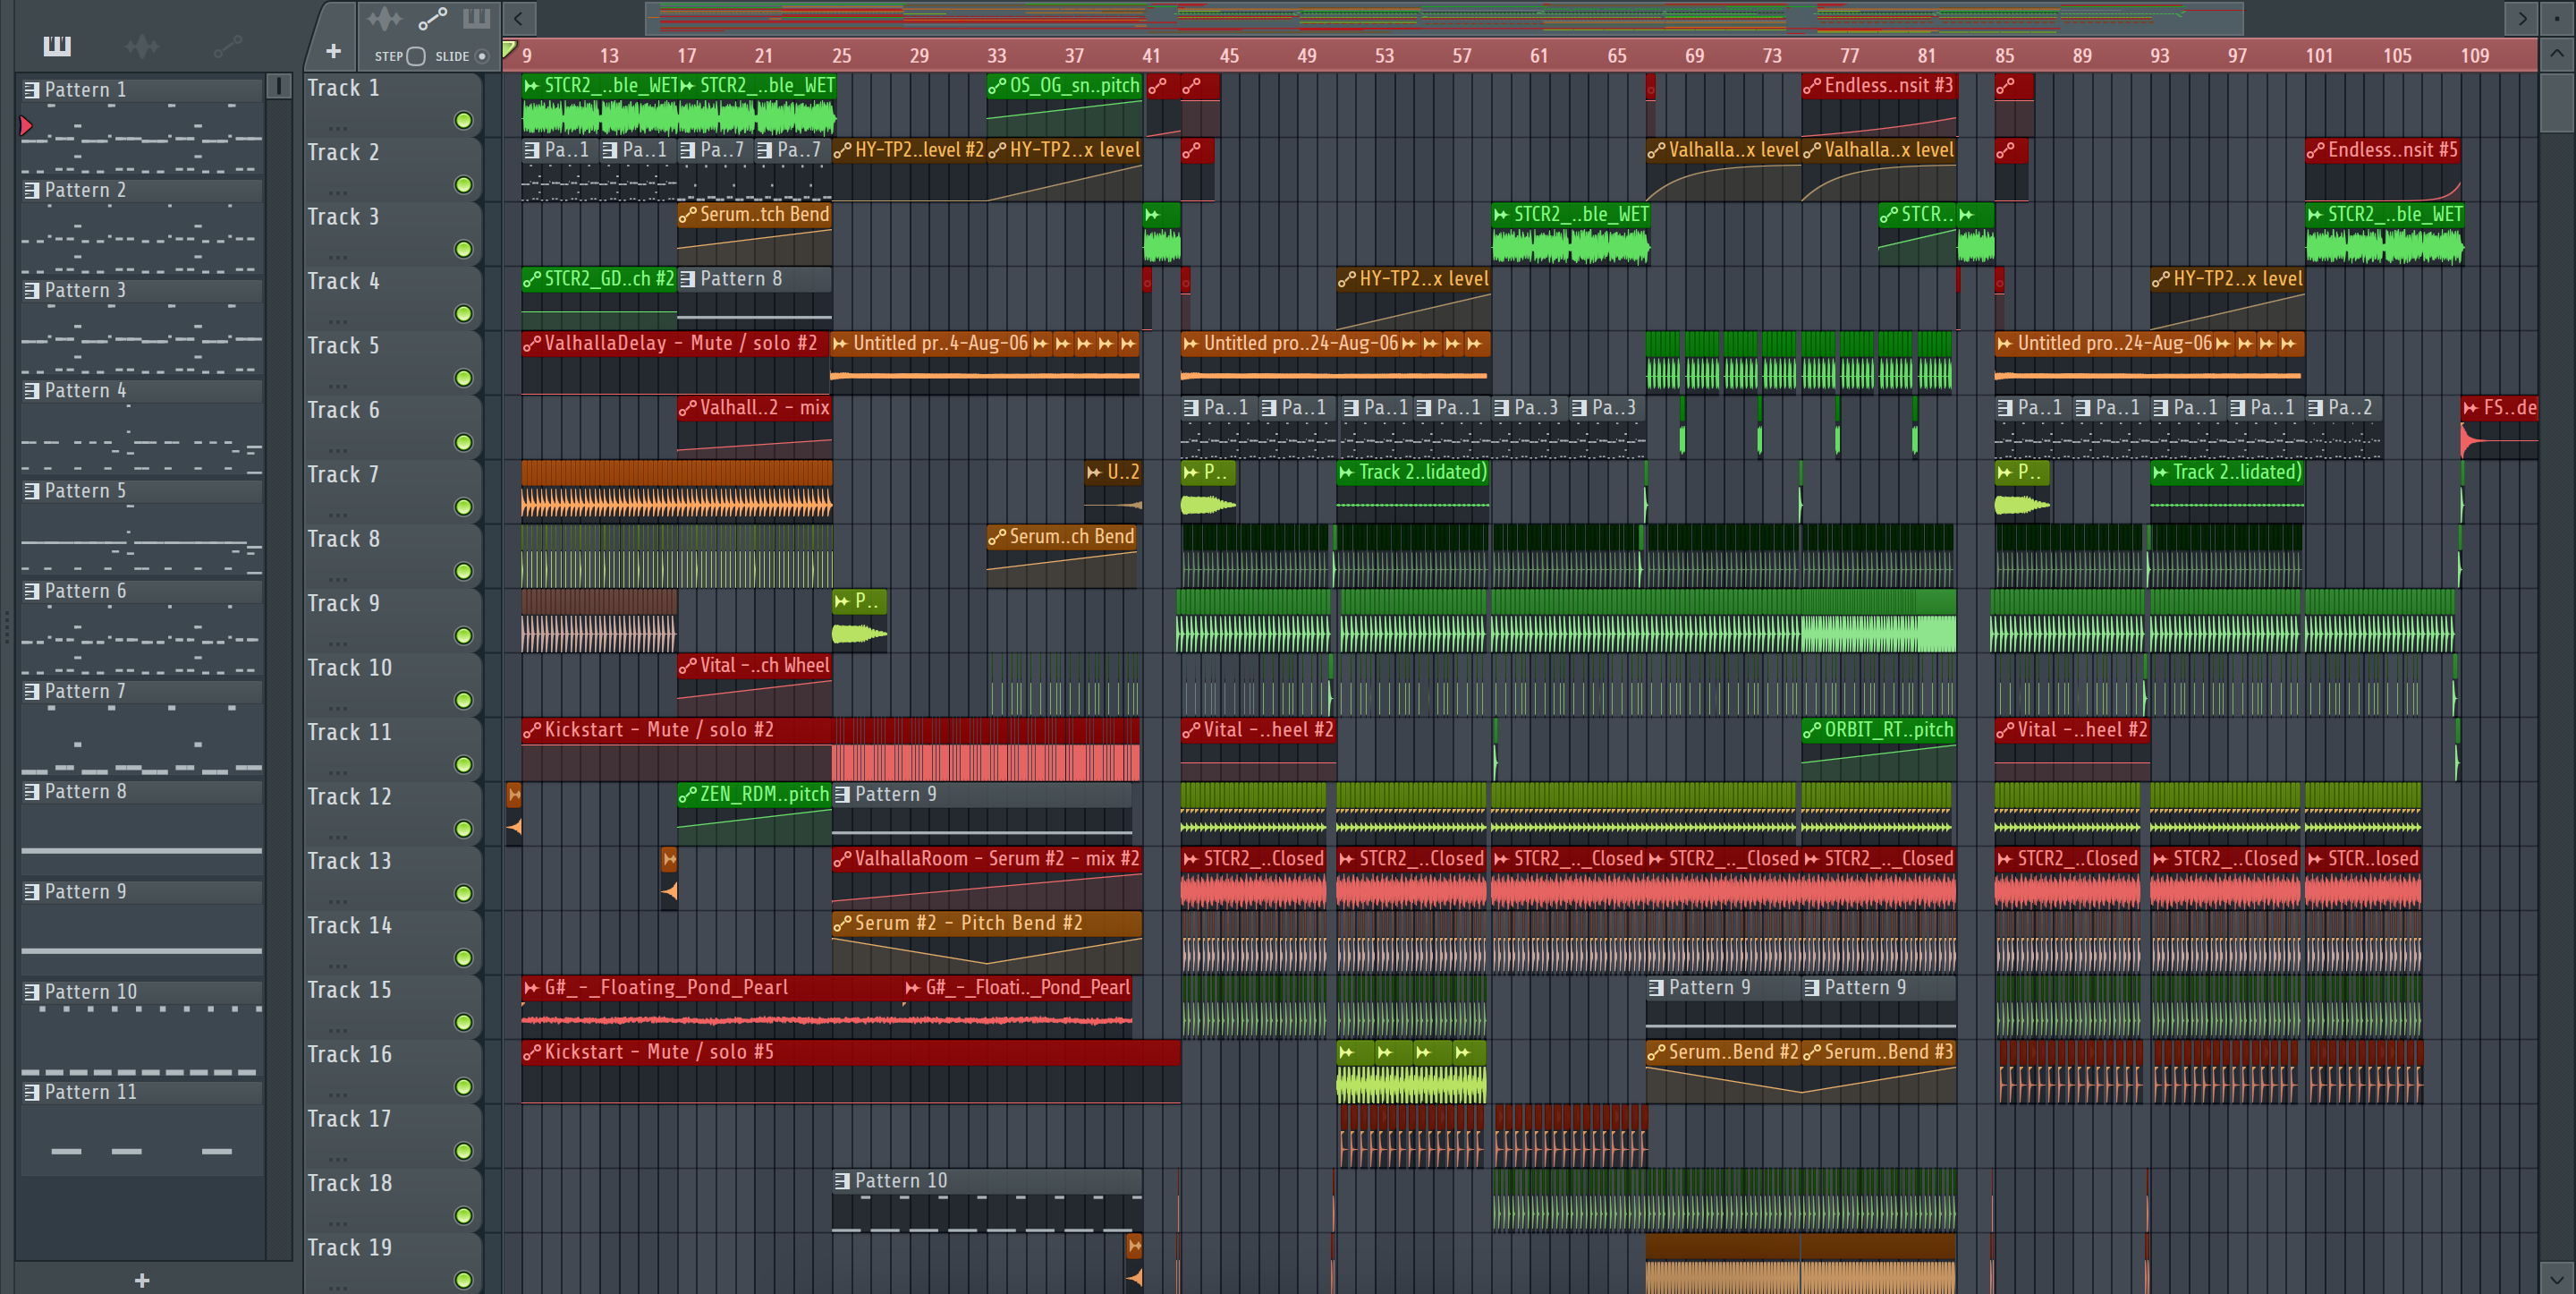Toggle the SLIDE mode radio button

point(482,57)
